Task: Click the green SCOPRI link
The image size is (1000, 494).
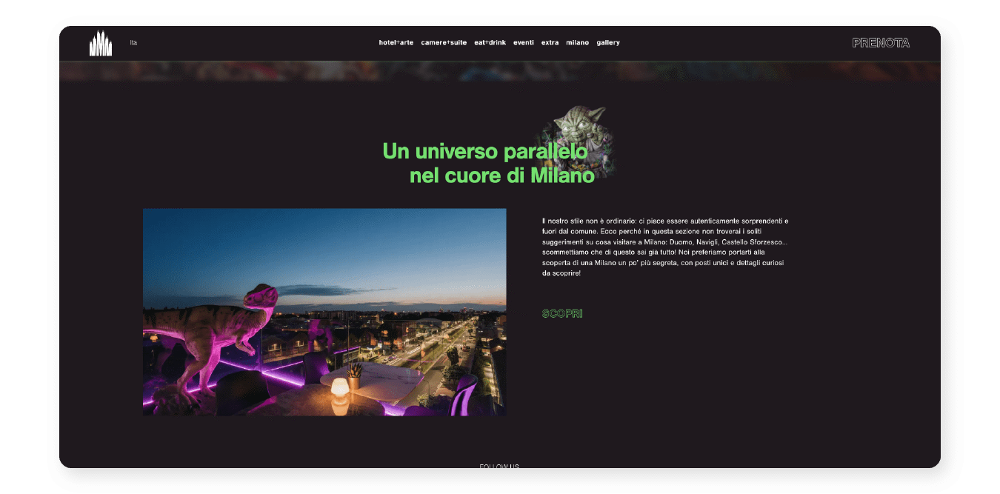Action: [x=562, y=314]
